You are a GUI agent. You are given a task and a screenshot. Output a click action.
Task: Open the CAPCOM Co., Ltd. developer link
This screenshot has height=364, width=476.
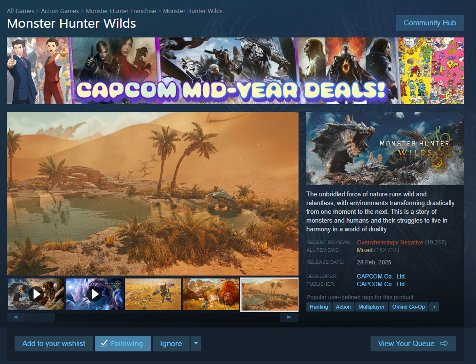[381, 277]
